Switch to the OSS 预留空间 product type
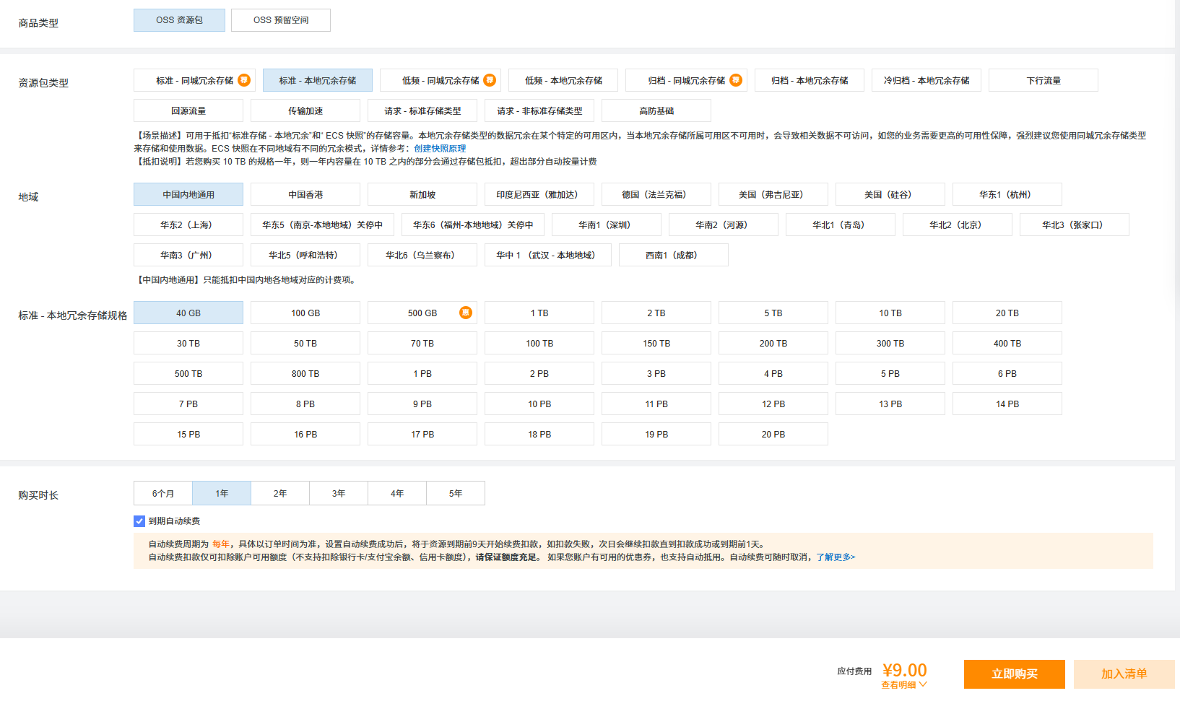Screen dimensions: 1180x701 [x=281, y=20]
